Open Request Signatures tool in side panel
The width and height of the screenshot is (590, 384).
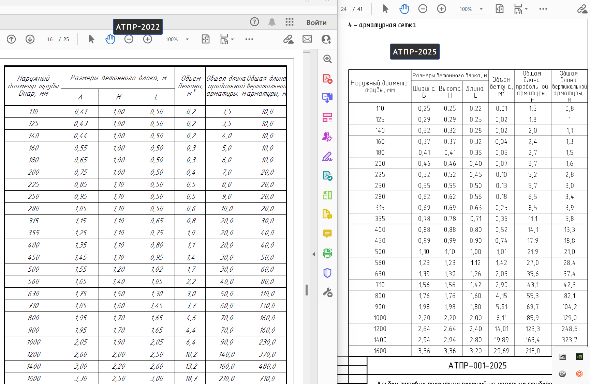click(327, 137)
